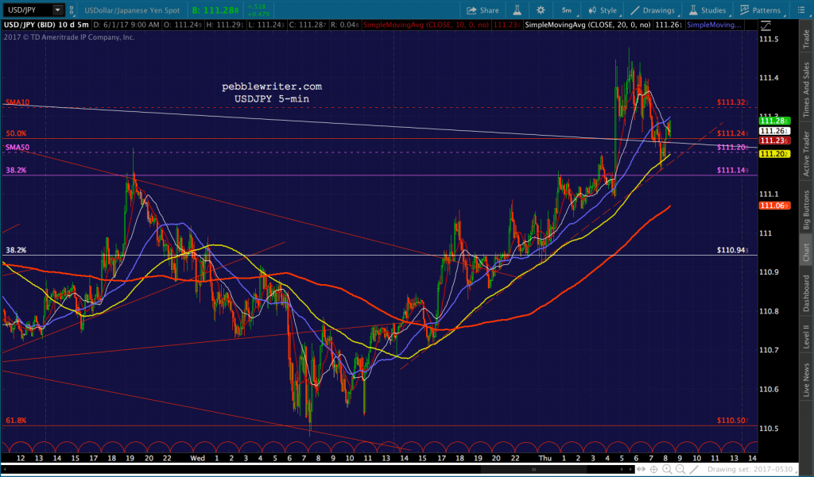Click the $110.94 level label
The height and width of the screenshot is (477, 814).
(x=732, y=251)
